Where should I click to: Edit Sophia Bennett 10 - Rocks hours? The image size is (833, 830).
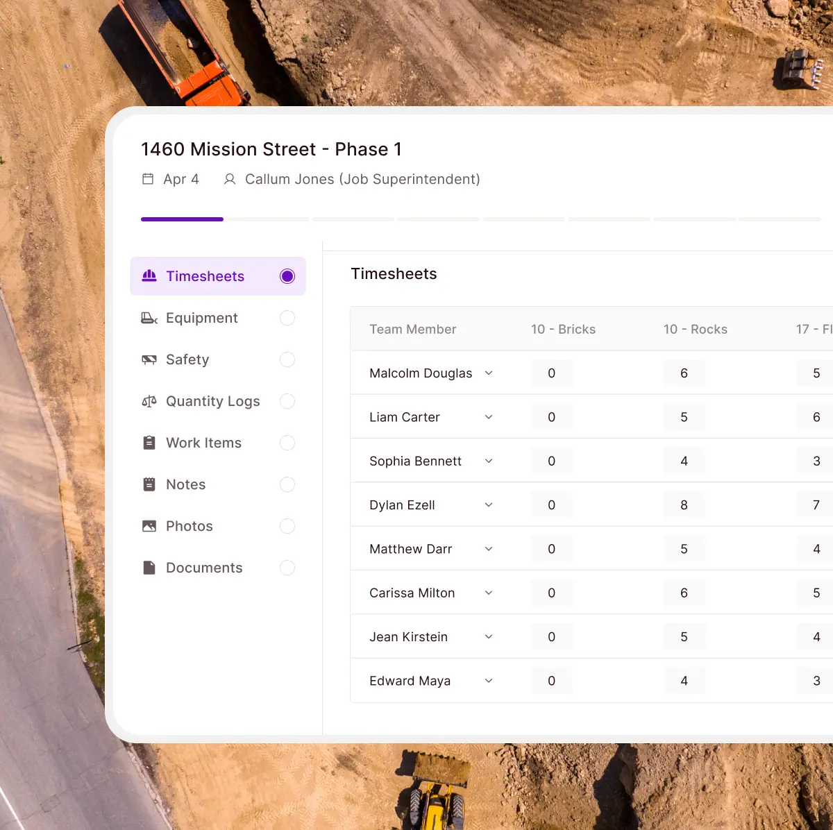pyautogui.click(x=684, y=461)
